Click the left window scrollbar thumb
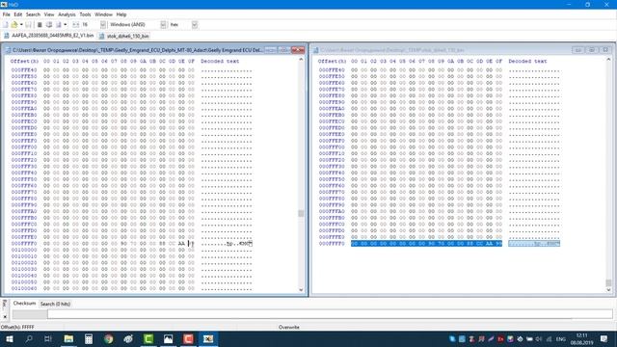The width and height of the screenshot is (617, 347). pyautogui.click(x=301, y=213)
